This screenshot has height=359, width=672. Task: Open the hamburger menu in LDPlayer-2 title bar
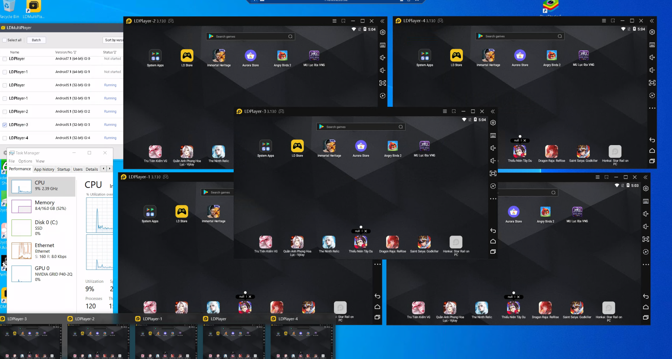[x=334, y=21]
